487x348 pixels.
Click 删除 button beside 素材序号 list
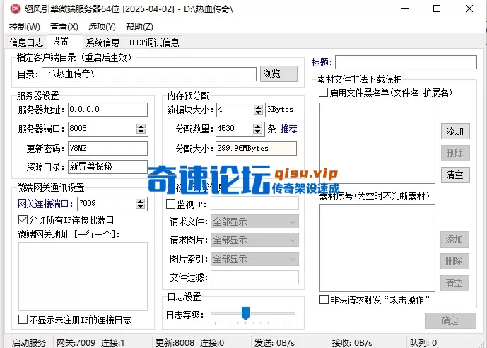tap(454, 261)
